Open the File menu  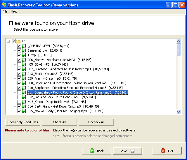5,11
